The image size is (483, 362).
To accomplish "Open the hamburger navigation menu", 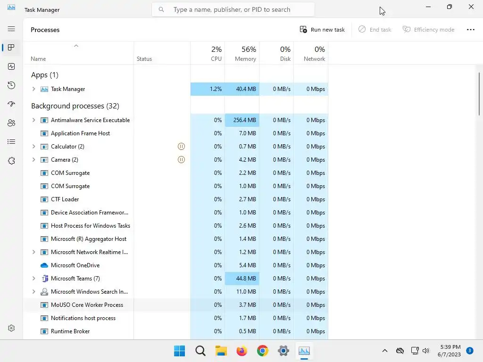I will pyautogui.click(x=11, y=29).
